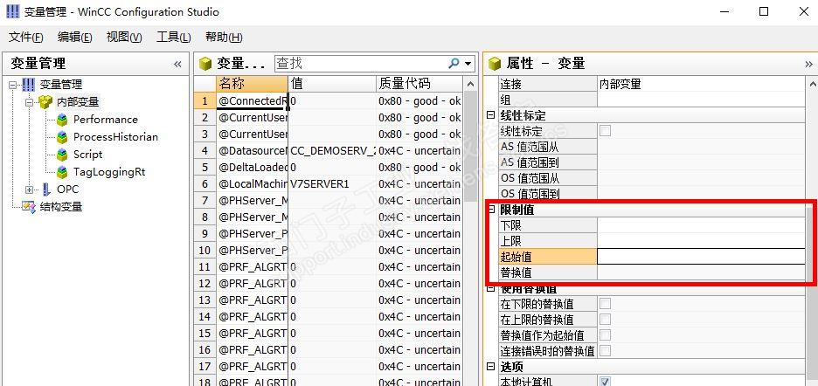This screenshot has width=818, height=386.
Task: Click the cube icon in 属性 panel header
Action: (494, 64)
